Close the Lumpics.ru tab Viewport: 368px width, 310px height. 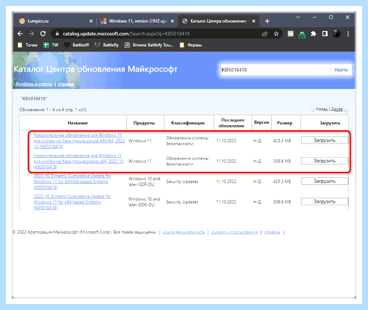(x=91, y=21)
